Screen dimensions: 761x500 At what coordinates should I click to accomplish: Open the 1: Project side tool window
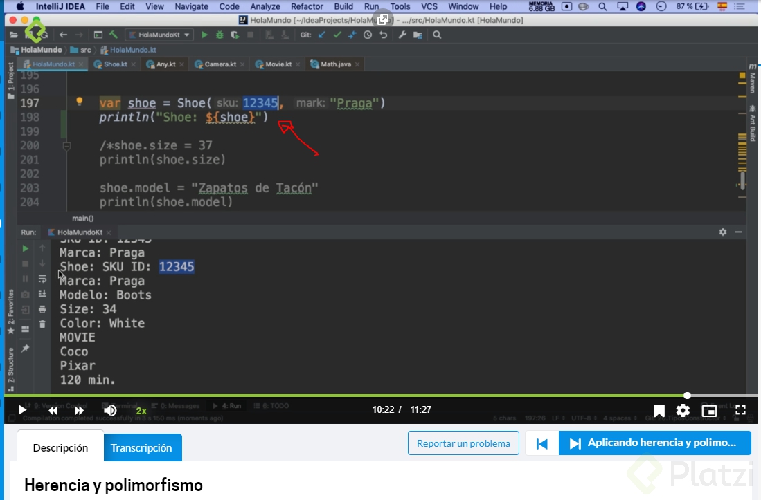click(x=10, y=81)
